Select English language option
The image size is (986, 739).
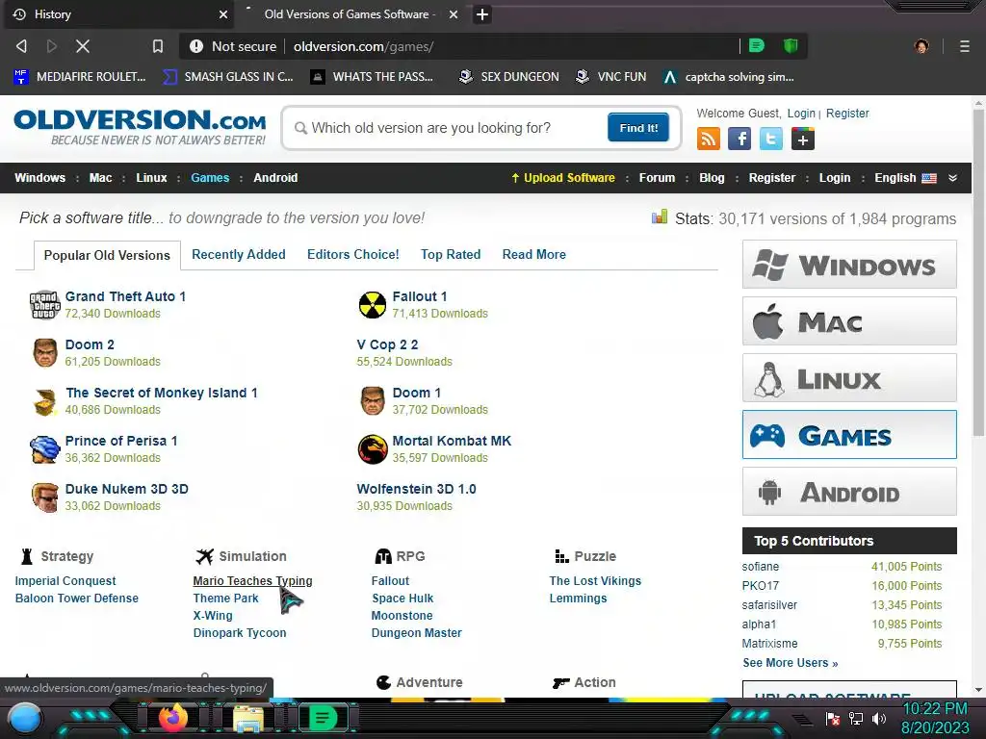(x=905, y=178)
